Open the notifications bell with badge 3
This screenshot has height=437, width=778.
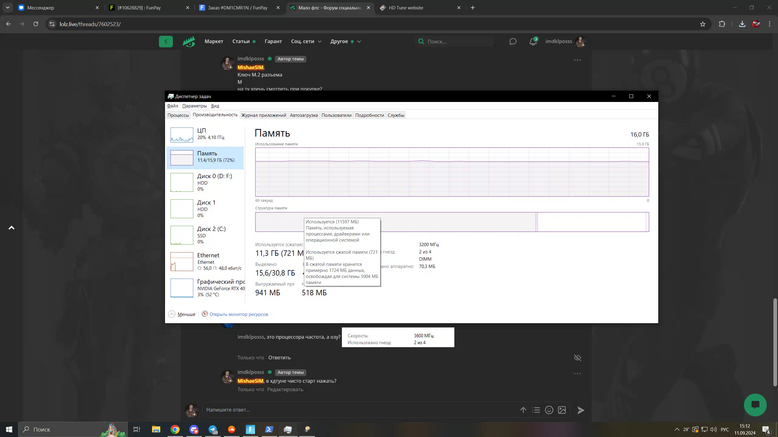533,42
